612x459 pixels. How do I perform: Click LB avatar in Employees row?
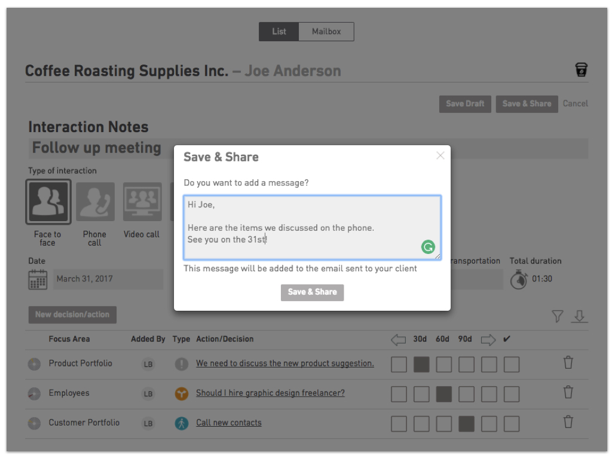pos(148,394)
